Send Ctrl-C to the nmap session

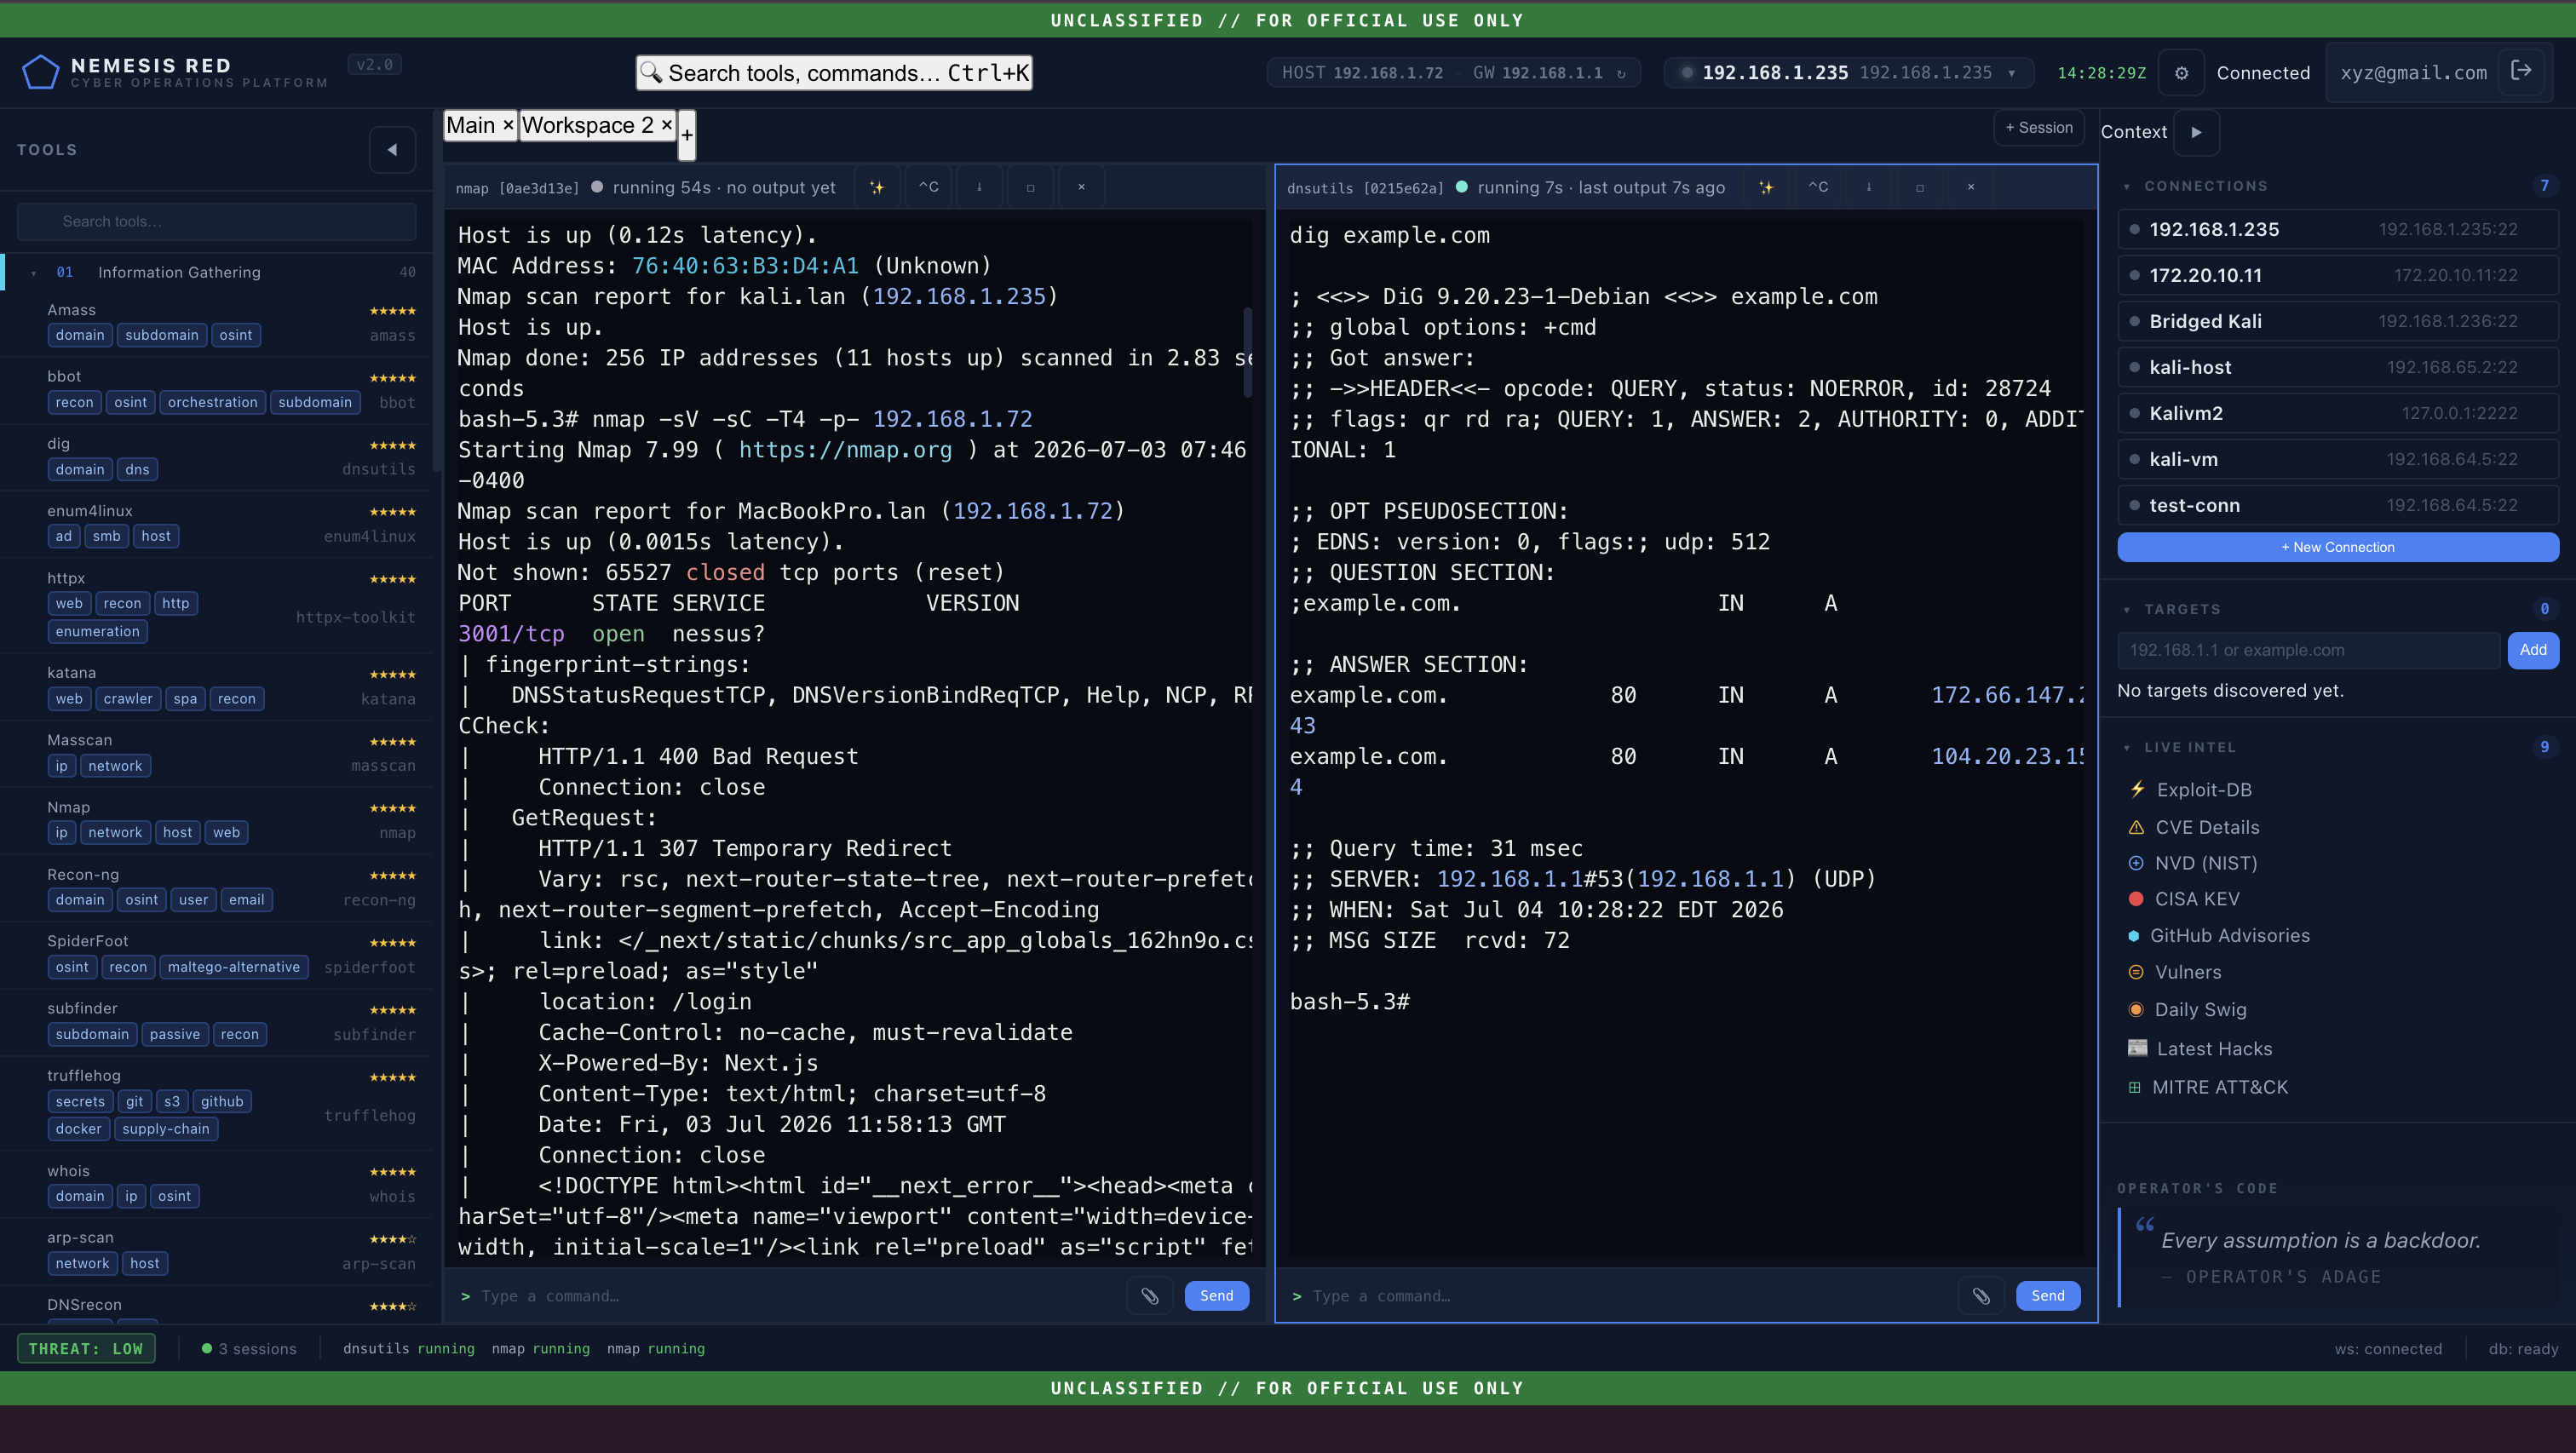929,187
